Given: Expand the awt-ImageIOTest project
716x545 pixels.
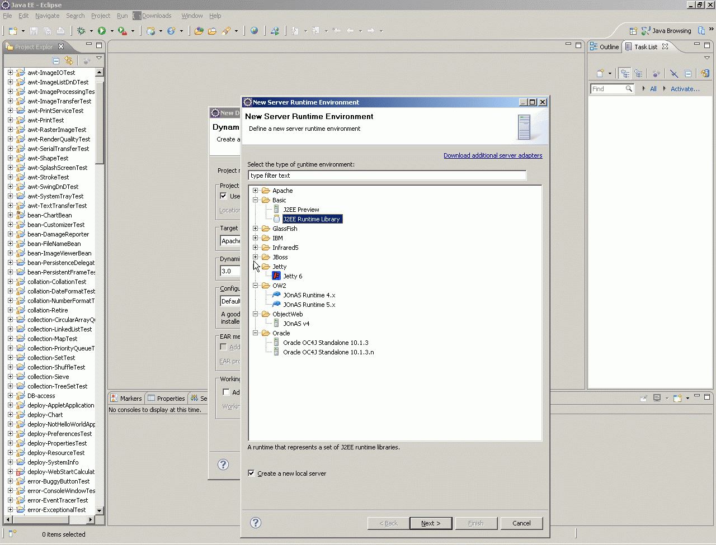Looking at the screenshot, I should click(x=10, y=73).
